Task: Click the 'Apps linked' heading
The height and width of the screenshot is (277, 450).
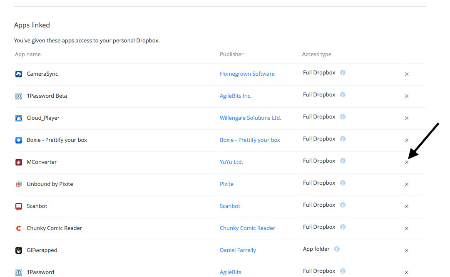Action: pyautogui.click(x=32, y=25)
